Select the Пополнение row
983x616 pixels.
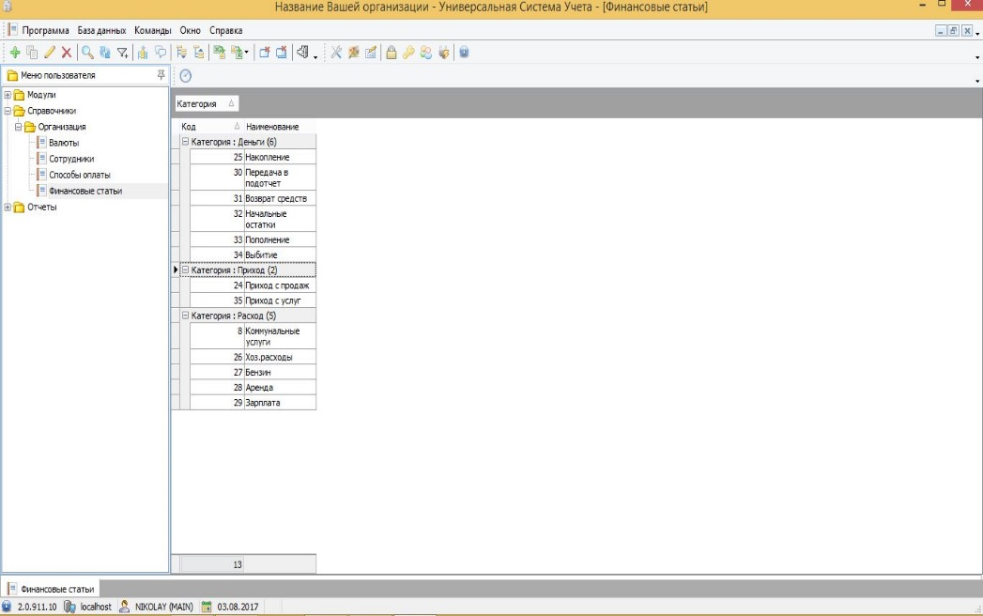[x=253, y=239]
